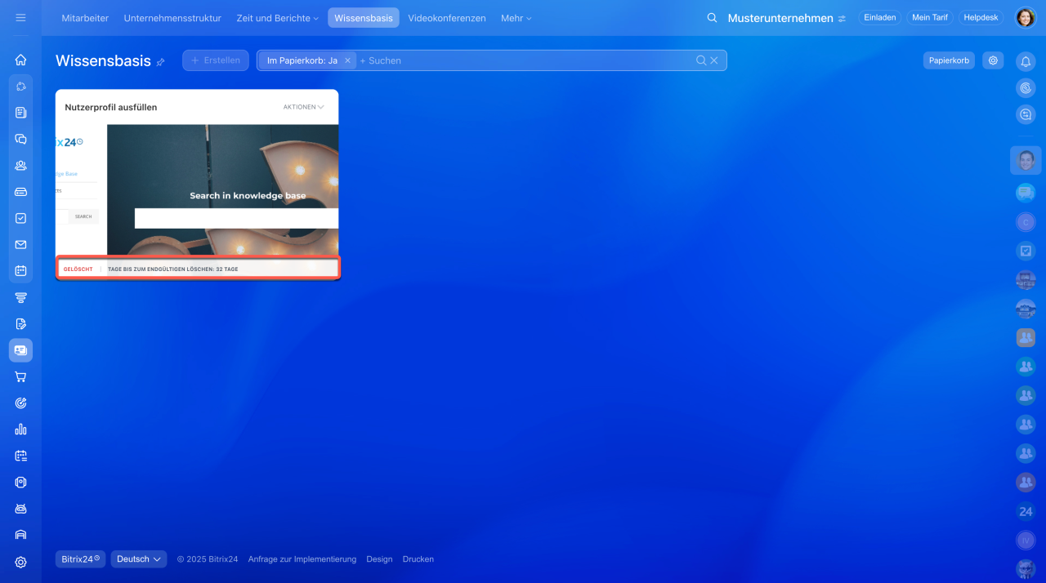Image resolution: width=1046 pixels, height=583 pixels.
Task: Open the warehouse garage icon in sidebar
Action: tap(20, 535)
